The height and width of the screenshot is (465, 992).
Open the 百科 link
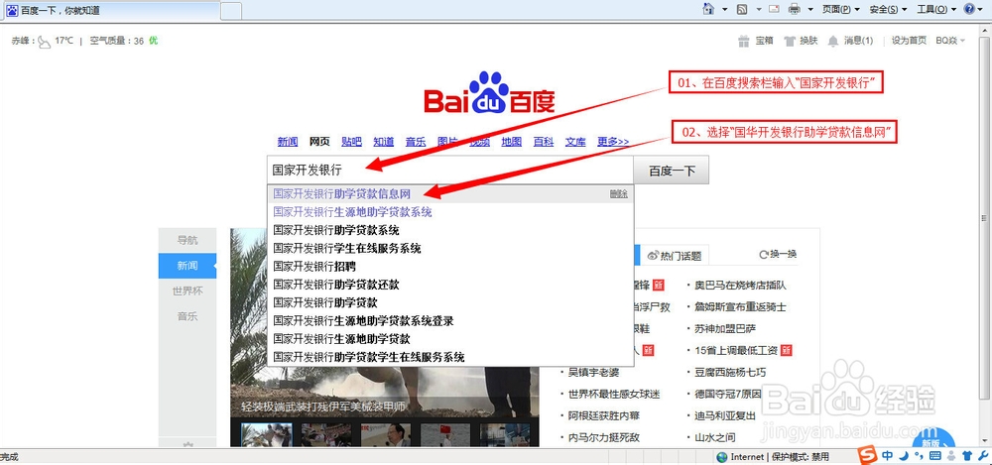click(x=544, y=142)
